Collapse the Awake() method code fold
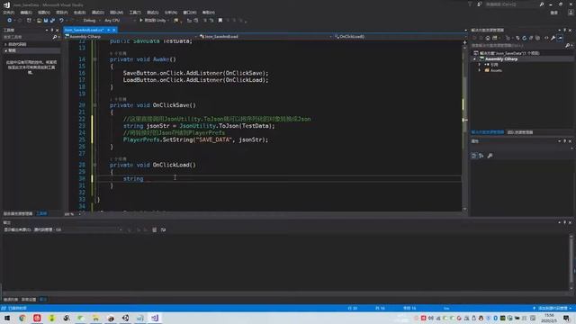576x324 pixels. point(94,59)
